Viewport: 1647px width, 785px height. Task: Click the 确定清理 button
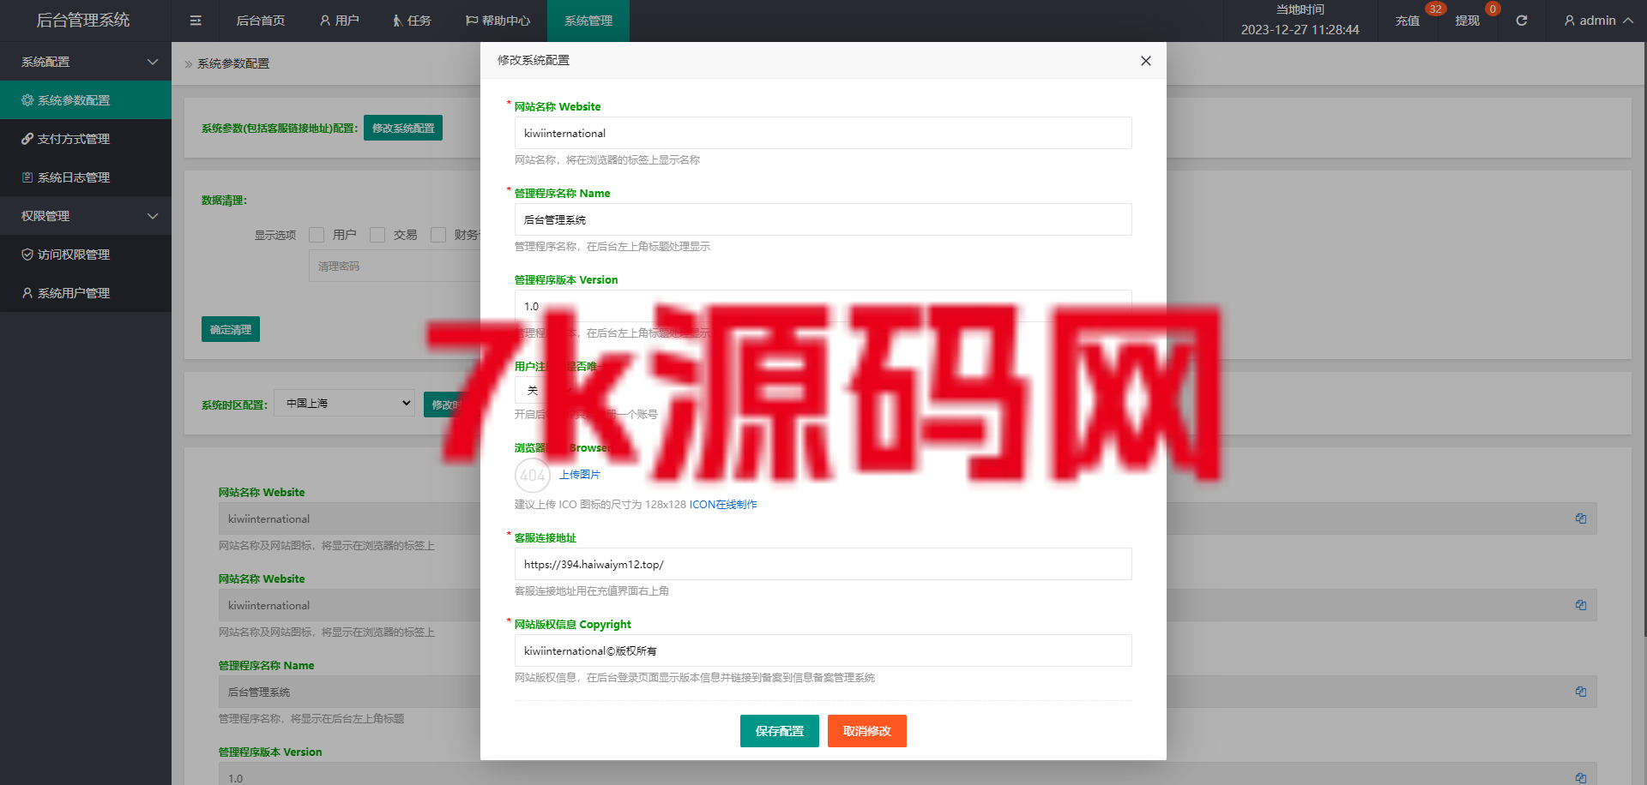point(231,329)
